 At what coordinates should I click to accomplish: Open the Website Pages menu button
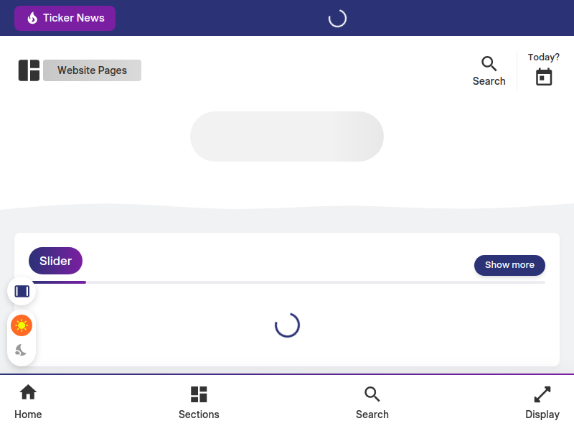[x=92, y=70]
